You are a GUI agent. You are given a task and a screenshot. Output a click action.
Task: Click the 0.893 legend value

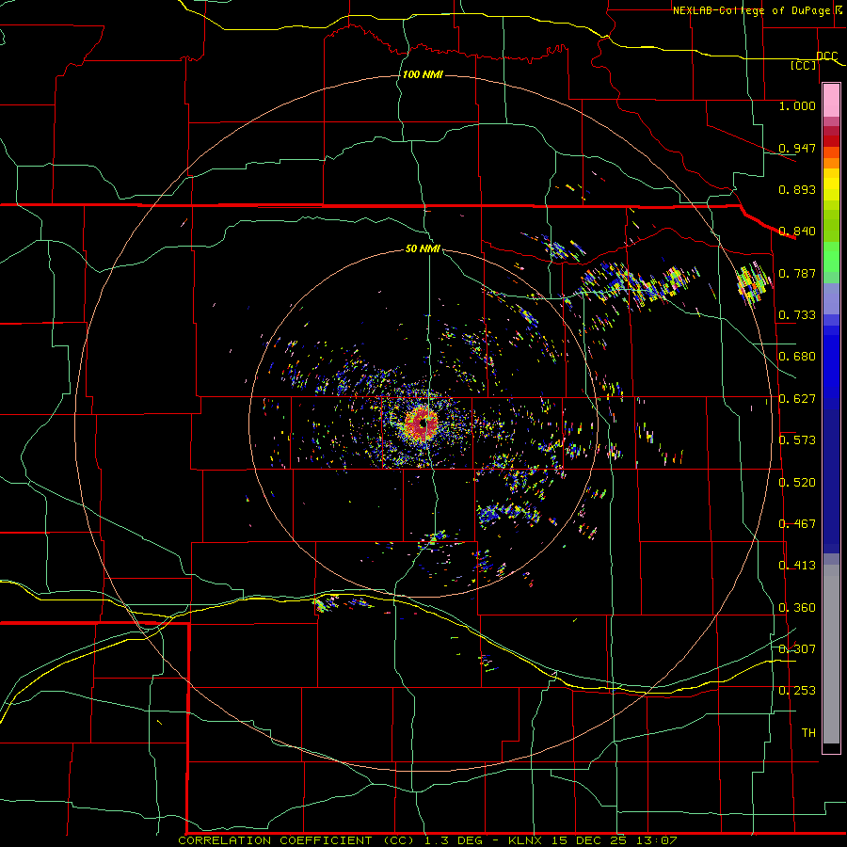click(797, 189)
